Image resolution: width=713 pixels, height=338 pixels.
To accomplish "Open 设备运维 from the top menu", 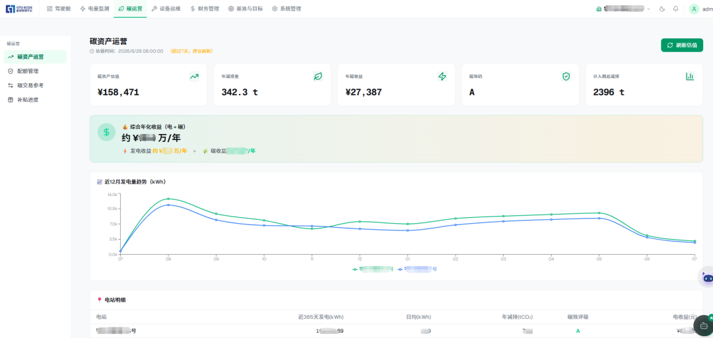I will (166, 9).
